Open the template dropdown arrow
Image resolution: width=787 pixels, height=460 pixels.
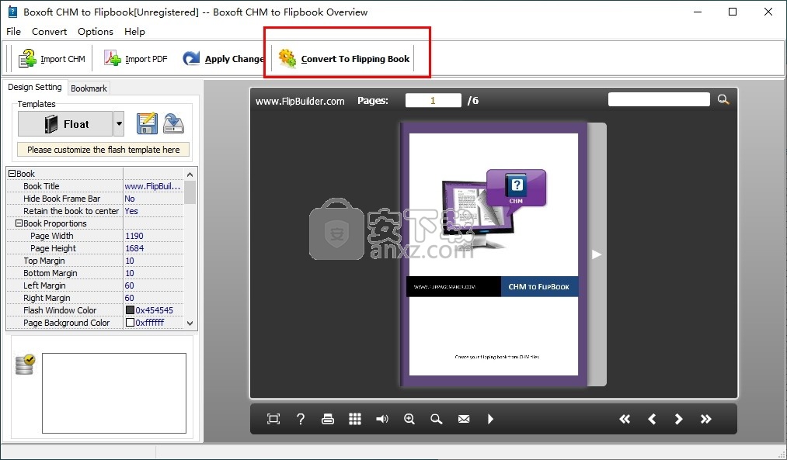click(119, 124)
